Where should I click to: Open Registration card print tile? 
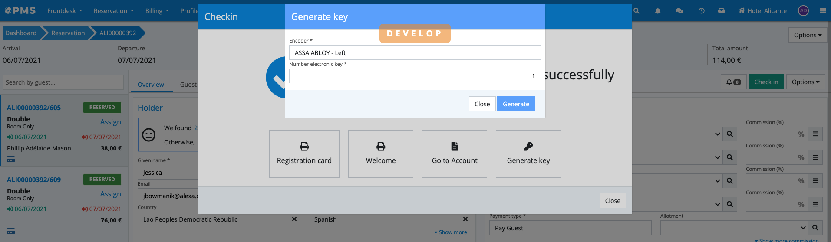(304, 154)
